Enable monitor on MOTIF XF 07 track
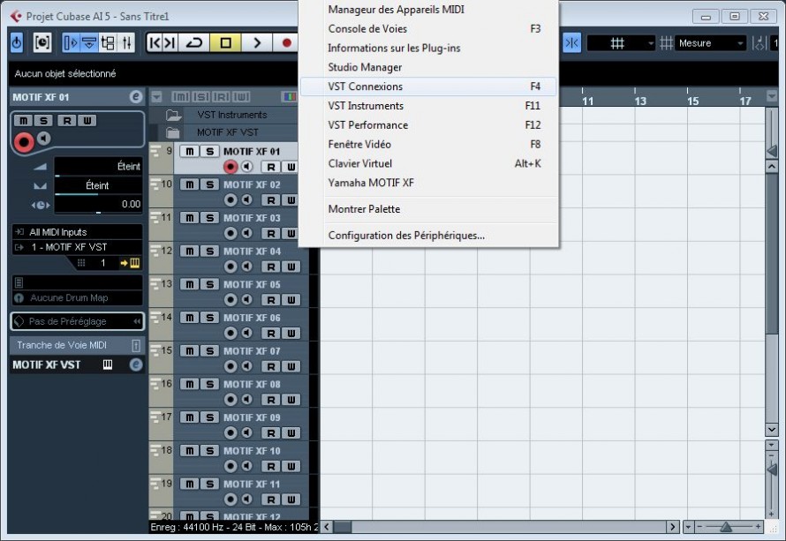Image resolution: width=786 pixels, height=541 pixels. (x=247, y=366)
